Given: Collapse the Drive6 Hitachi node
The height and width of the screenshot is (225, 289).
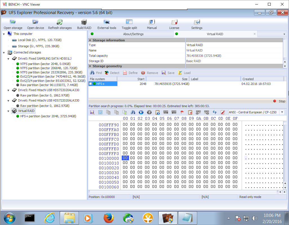Looking at the screenshot, I should tap(8, 101).
